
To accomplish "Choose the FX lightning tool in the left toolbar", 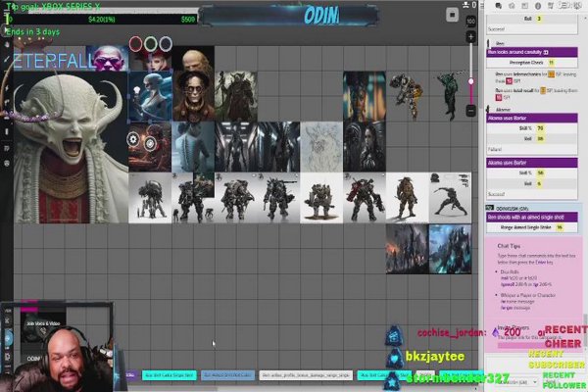I will [7, 88].
